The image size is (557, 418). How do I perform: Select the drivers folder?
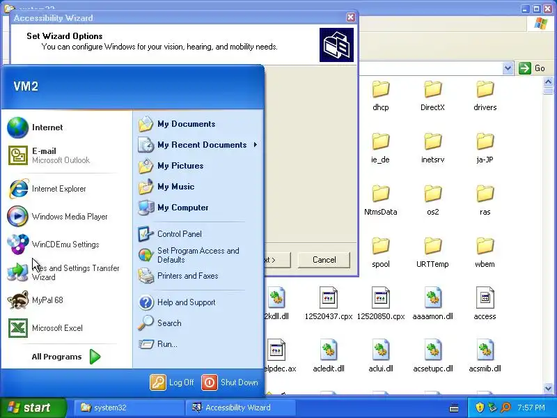(x=485, y=96)
